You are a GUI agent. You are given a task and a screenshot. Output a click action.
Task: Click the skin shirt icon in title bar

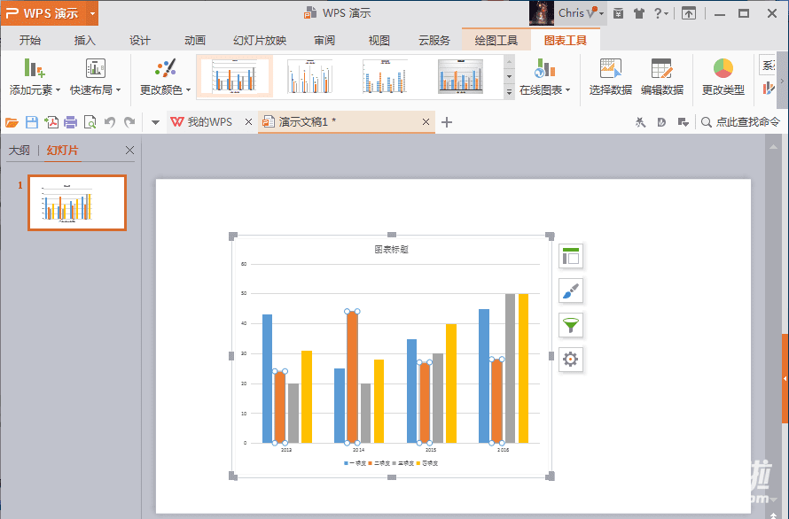pos(640,13)
